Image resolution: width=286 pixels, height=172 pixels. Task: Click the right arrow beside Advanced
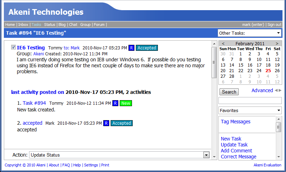280,91
